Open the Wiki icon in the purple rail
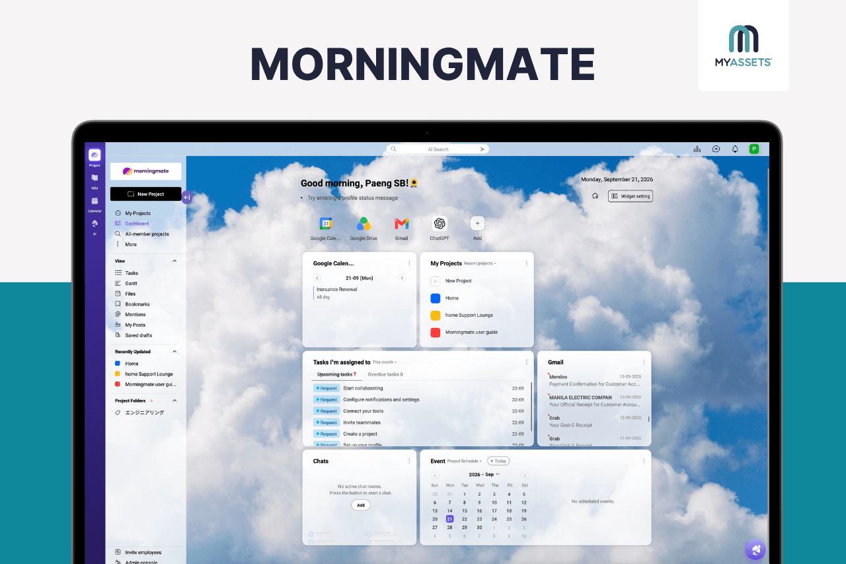 [x=95, y=178]
